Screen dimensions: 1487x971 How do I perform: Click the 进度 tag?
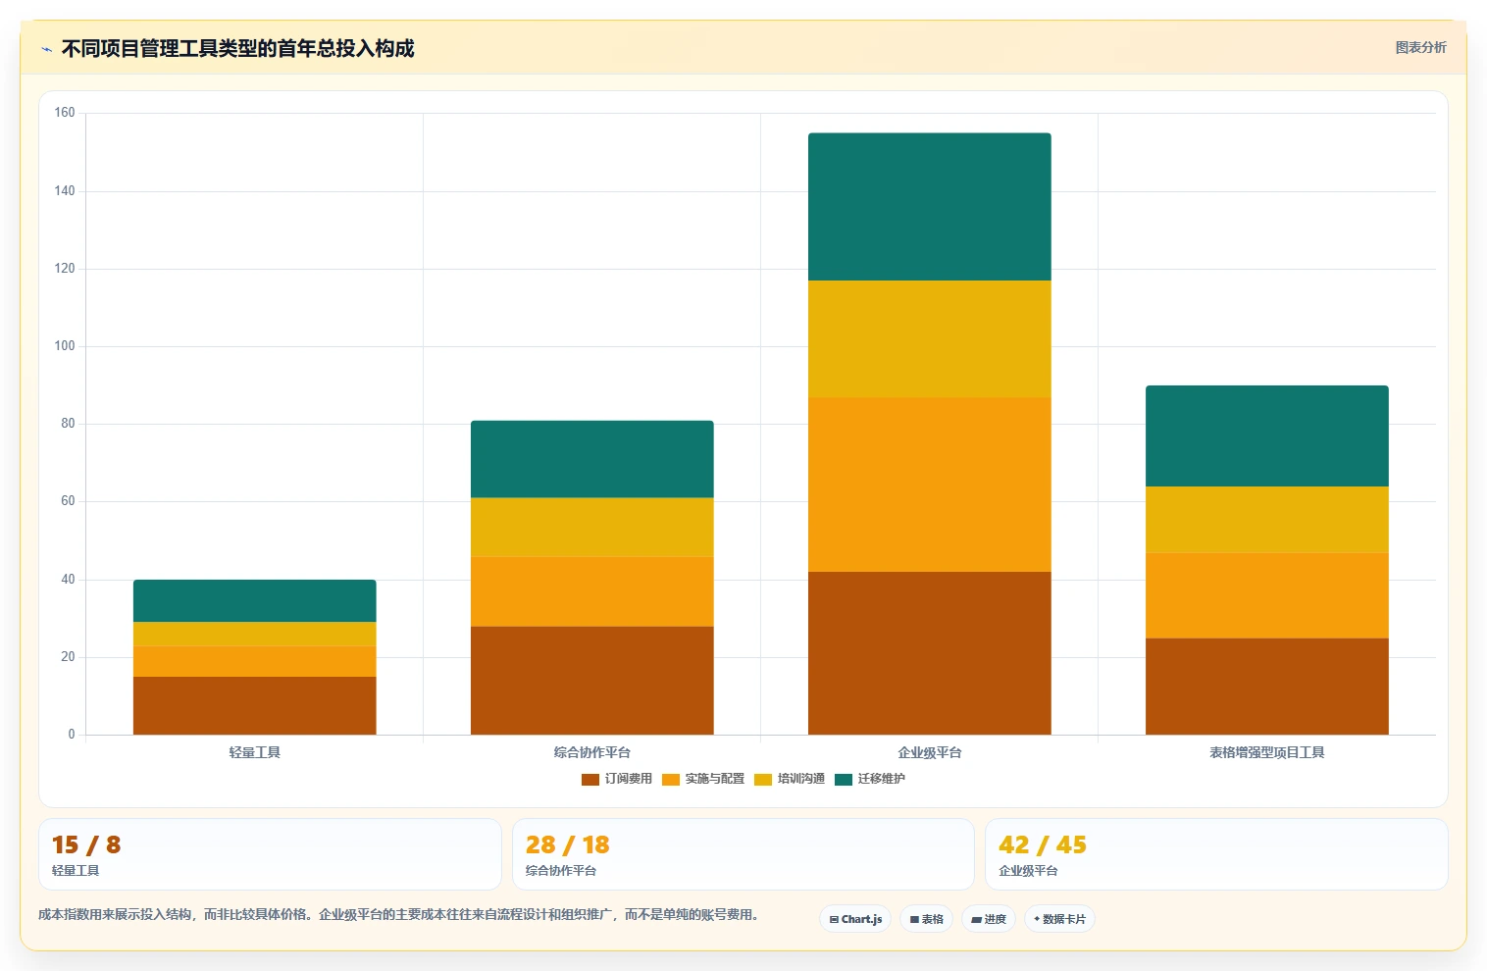[989, 919]
